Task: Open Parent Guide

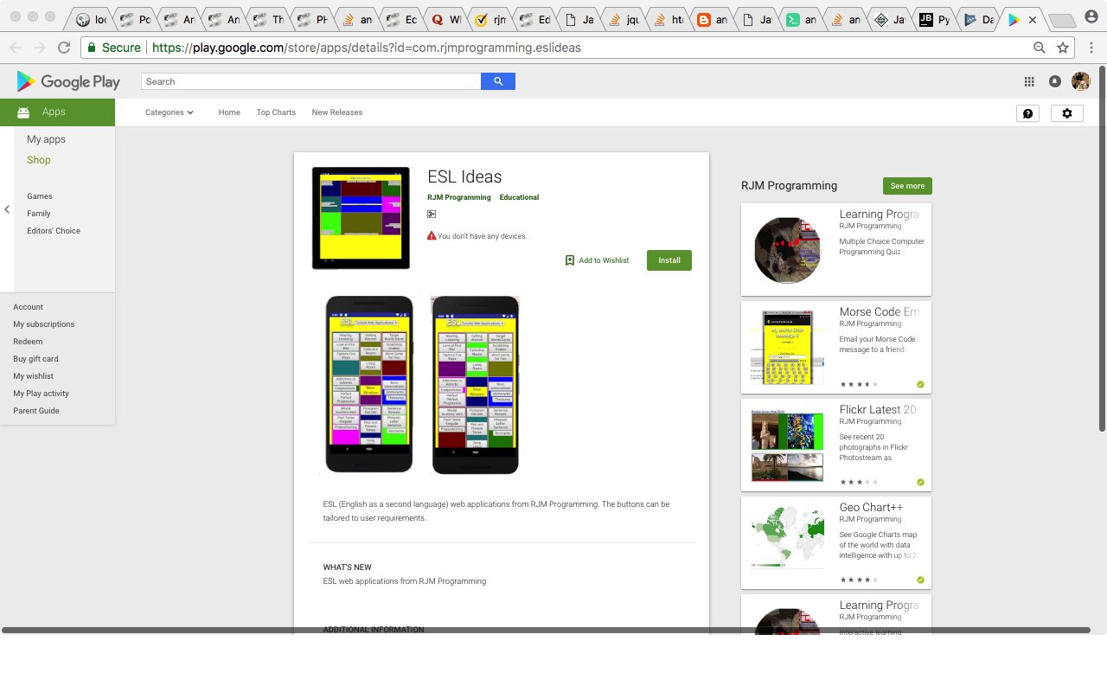Action: 36,411
